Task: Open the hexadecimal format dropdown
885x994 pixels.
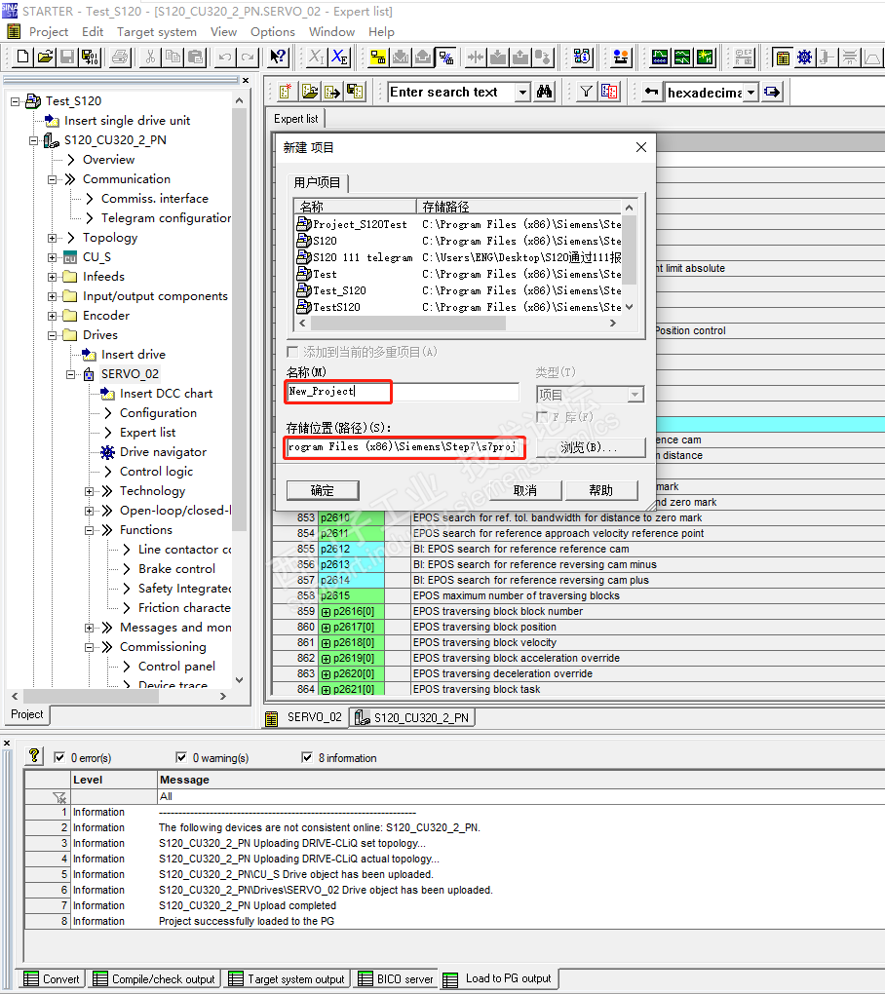Action: point(750,92)
